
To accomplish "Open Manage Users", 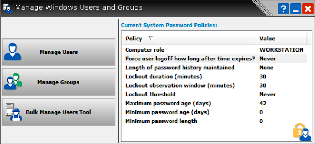I will (59, 52).
